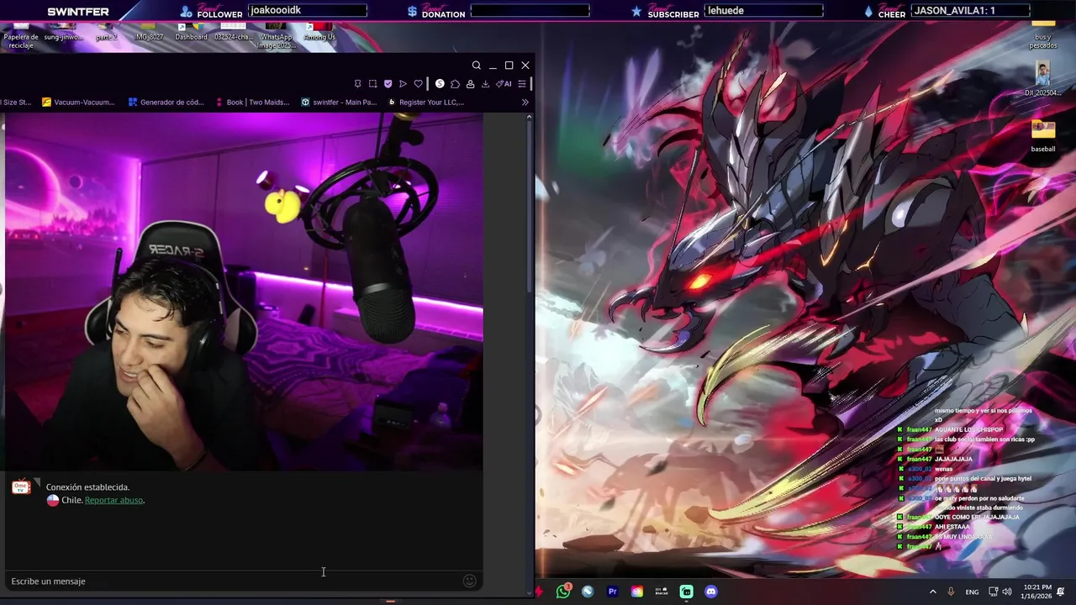Select the baseball folder on desktop
The height and width of the screenshot is (605, 1076).
click(1043, 135)
